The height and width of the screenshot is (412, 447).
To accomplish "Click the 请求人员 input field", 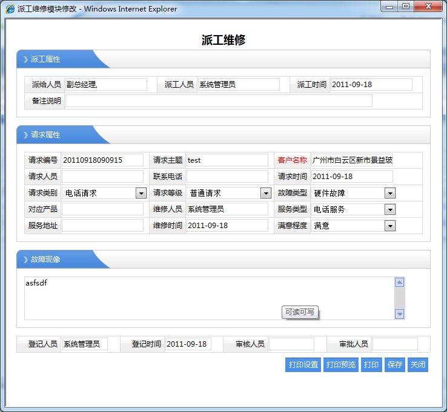I will [102, 177].
